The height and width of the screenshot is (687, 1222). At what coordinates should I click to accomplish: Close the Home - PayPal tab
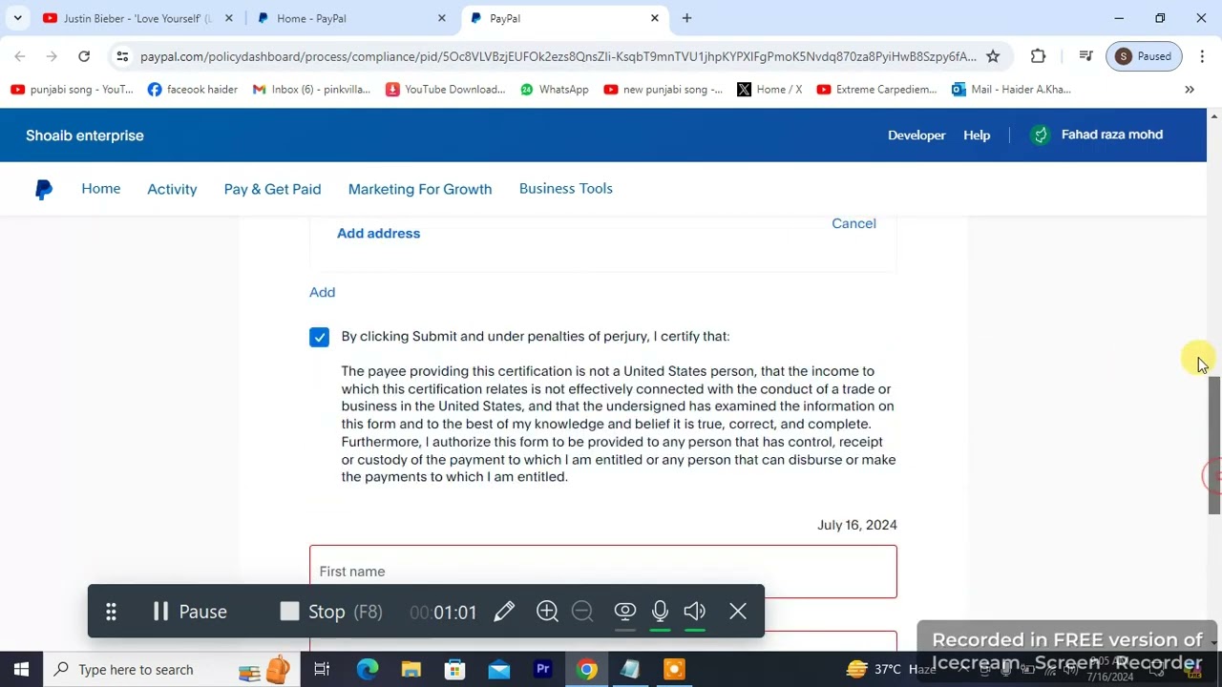442,18
